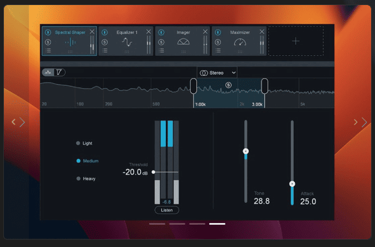Screen dimensions: 375x247
Task: Solo the Imager module
Action: (161, 42)
